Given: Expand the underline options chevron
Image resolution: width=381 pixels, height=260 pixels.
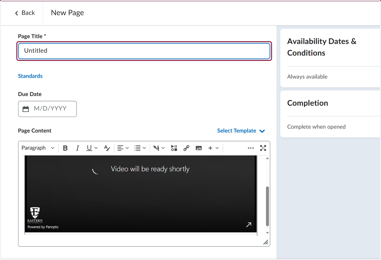Looking at the screenshot, I should pyautogui.click(x=96, y=148).
